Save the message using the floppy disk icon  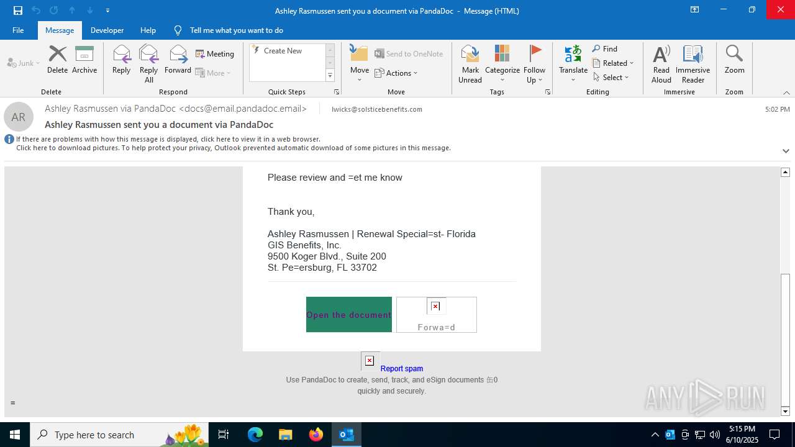(18, 11)
